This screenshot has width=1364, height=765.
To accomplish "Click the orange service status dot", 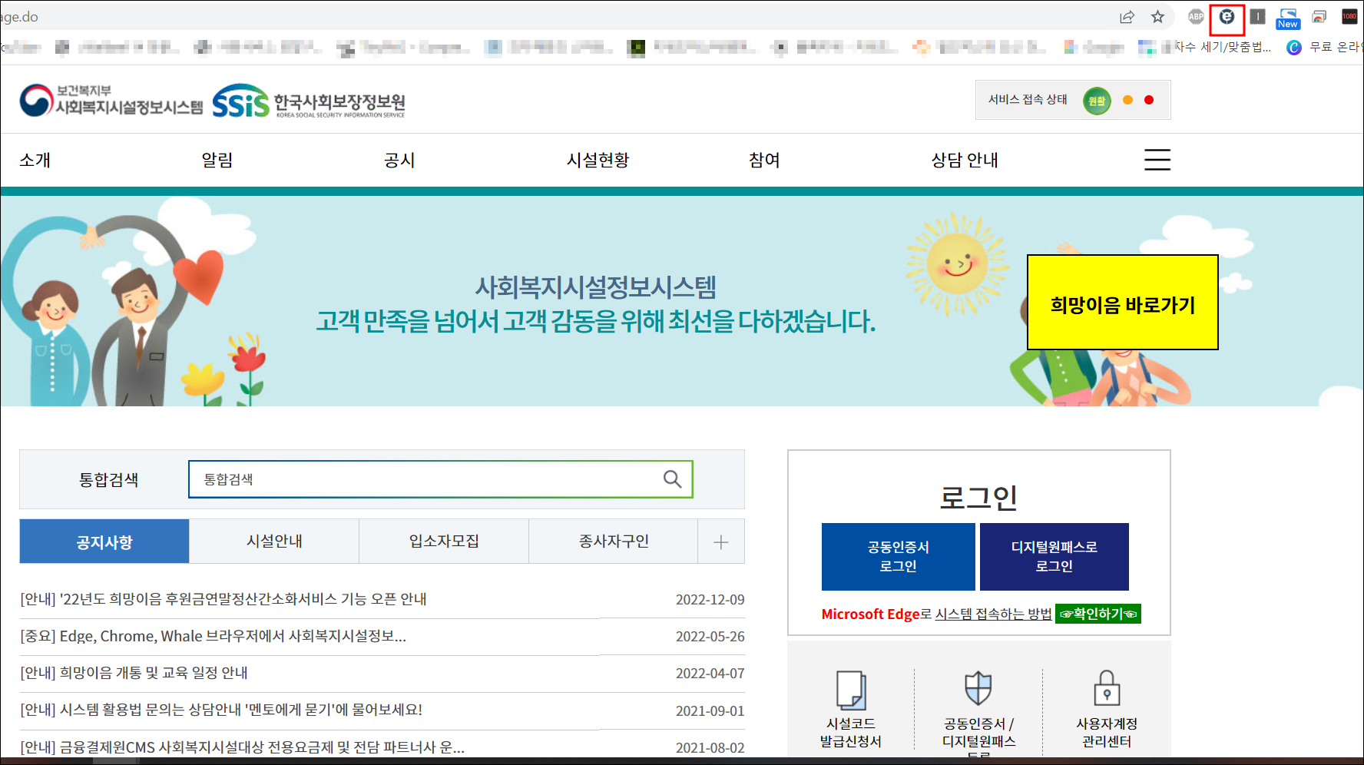I will 1127,100.
